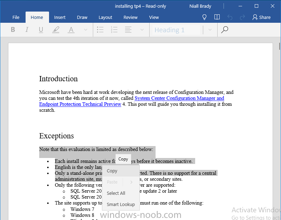Click the vertical scrollbar thumb
Image resolution: width=281 pixels, height=220 pixels.
[280, 46]
